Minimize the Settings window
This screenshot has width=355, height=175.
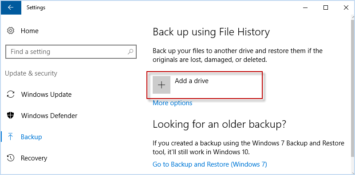[x=305, y=8]
